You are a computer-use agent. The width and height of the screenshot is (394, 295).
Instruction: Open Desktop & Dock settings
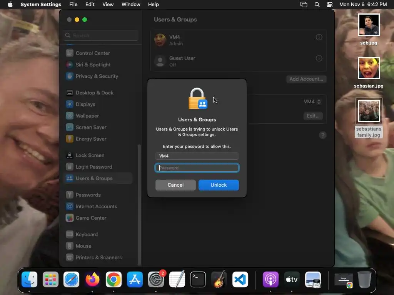pos(98,93)
